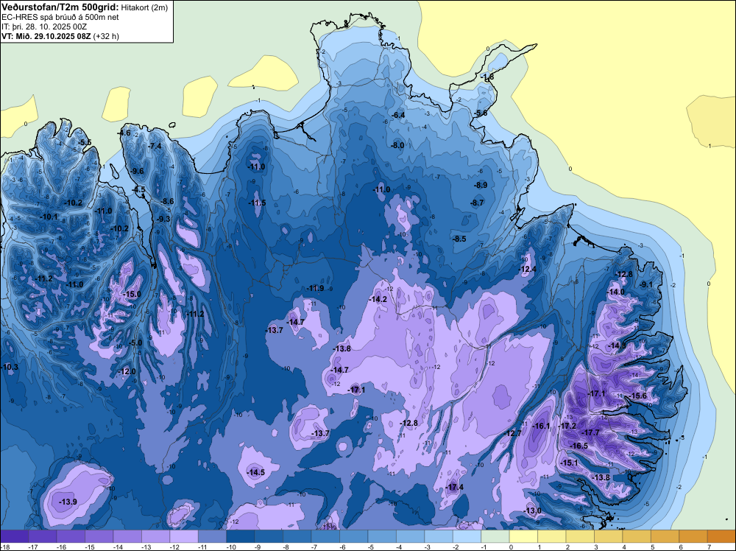Click the -17.7 temperature label
The width and height of the screenshot is (736, 551).
pos(590,432)
